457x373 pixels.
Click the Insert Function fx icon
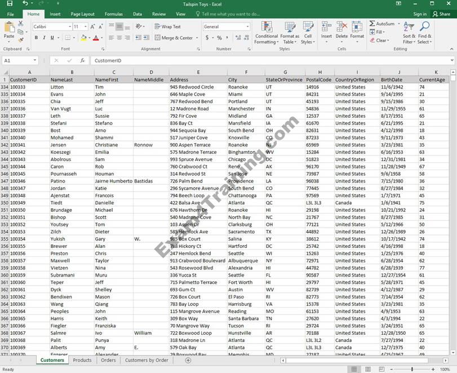[82, 60]
